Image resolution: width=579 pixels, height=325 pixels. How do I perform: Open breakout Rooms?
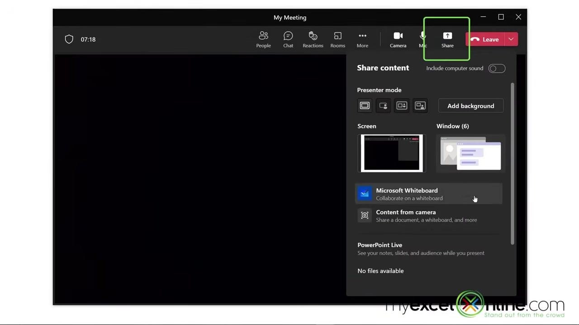(x=337, y=39)
